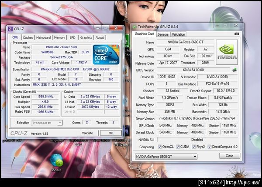Click the Rated FSB value 1066.5 MHz
Image resolution: width=262 pixels, height=187 pixels.
[x=45, y=112]
